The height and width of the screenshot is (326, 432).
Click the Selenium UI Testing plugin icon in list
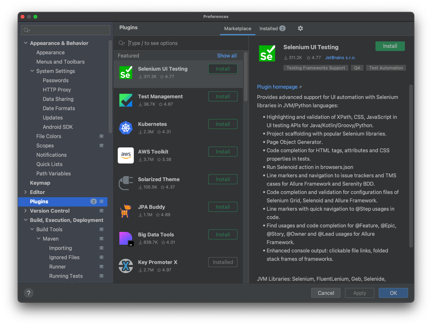pos(126,73)
